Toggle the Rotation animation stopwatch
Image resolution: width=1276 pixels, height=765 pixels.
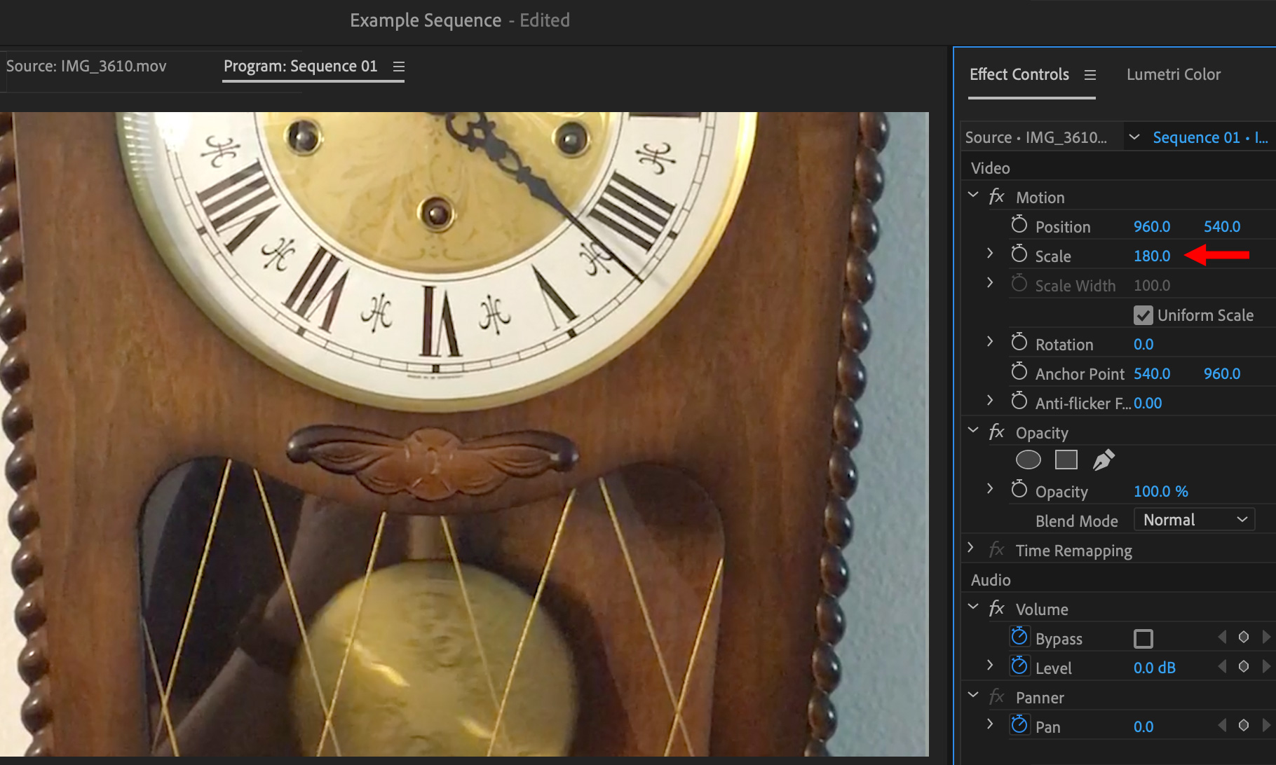(1019, 343)
